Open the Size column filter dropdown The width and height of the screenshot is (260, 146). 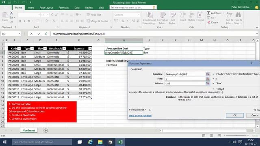coord(45,48)
